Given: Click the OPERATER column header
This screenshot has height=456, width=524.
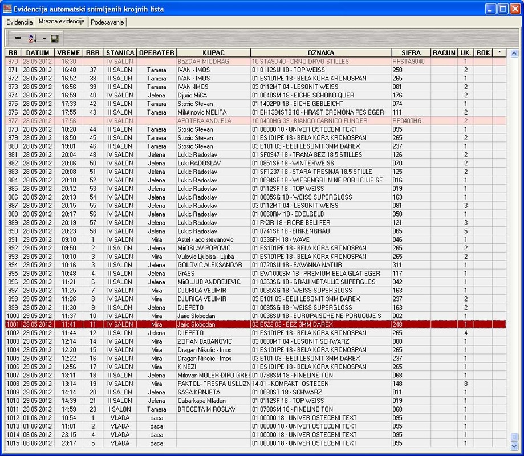Looking at the screenshot, I should coord(156,52).
